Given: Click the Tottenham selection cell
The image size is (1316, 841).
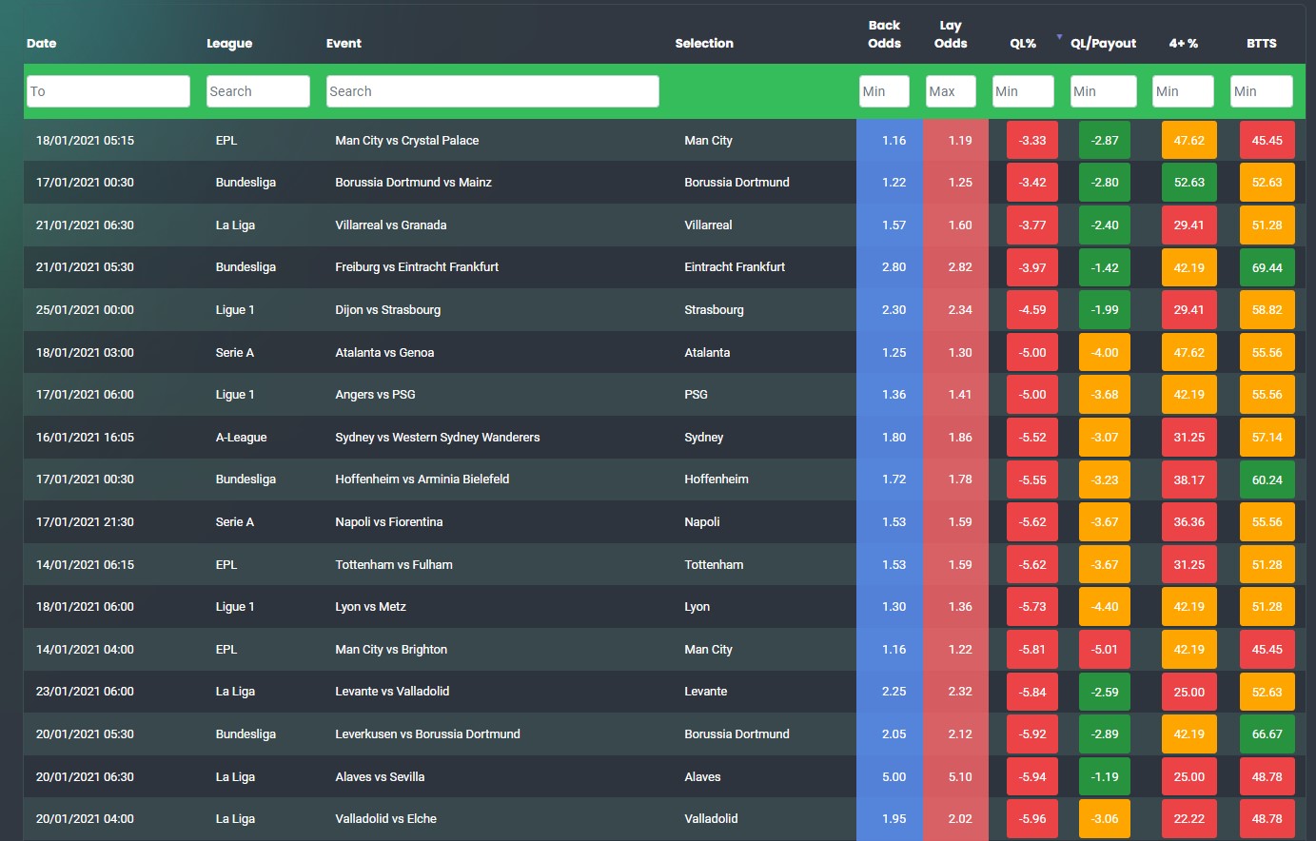Looking at the screenshot, I should pos(714,564).
